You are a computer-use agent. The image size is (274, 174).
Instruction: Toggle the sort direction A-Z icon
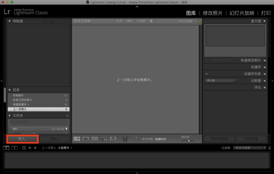coord(136,139)
